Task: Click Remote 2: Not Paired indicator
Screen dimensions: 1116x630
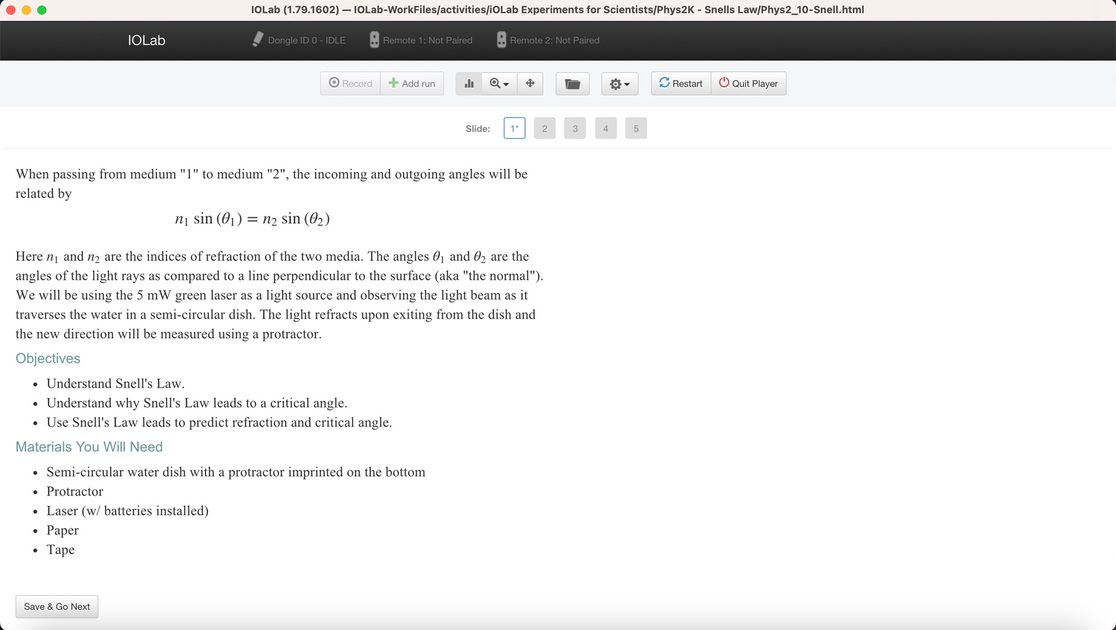Action: point(548,40)
